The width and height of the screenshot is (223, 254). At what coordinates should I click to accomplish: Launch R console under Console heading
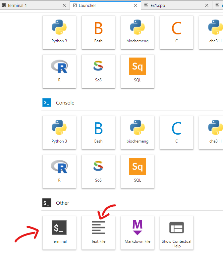point(59,172)
